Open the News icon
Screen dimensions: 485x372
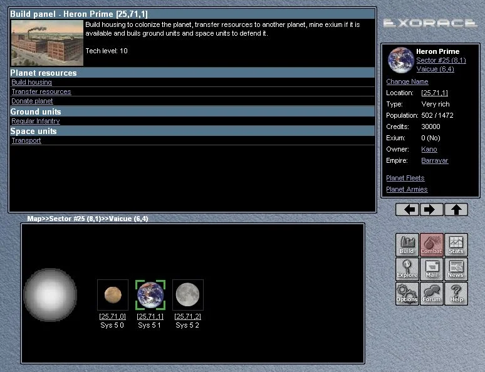tap(456, 269)
